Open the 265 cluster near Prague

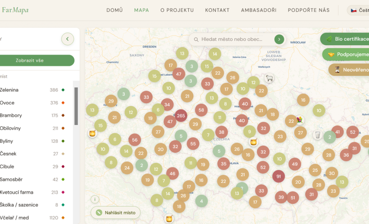pyautogui.click(x=181, y=116)
